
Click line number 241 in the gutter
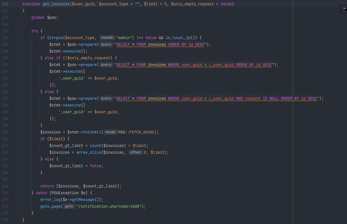coord(5,4)
